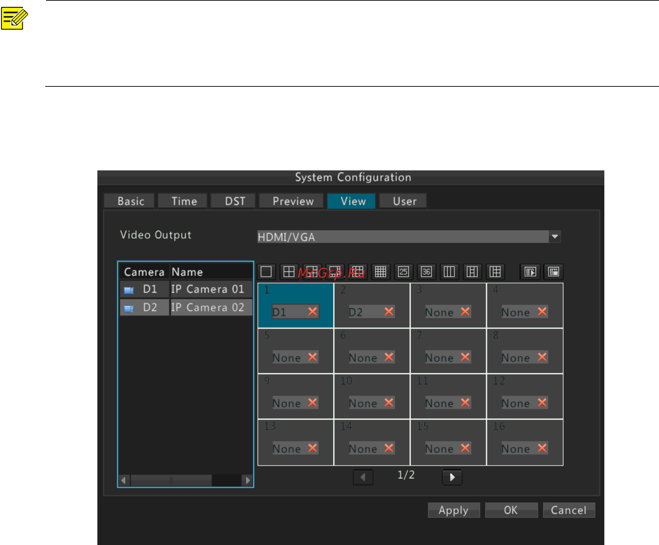
Task: Click the red X in window 12
Action: click(x=542, y=402)
